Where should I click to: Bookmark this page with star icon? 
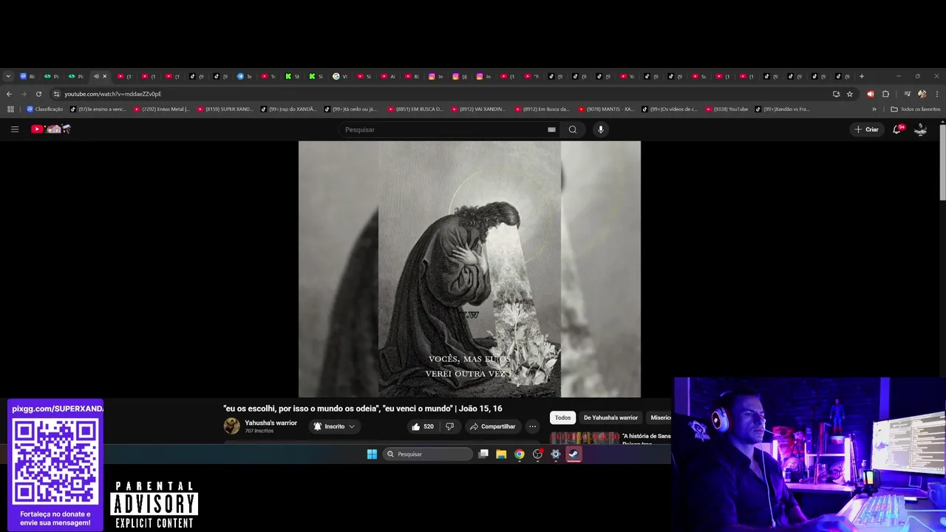tap(850, 94)
